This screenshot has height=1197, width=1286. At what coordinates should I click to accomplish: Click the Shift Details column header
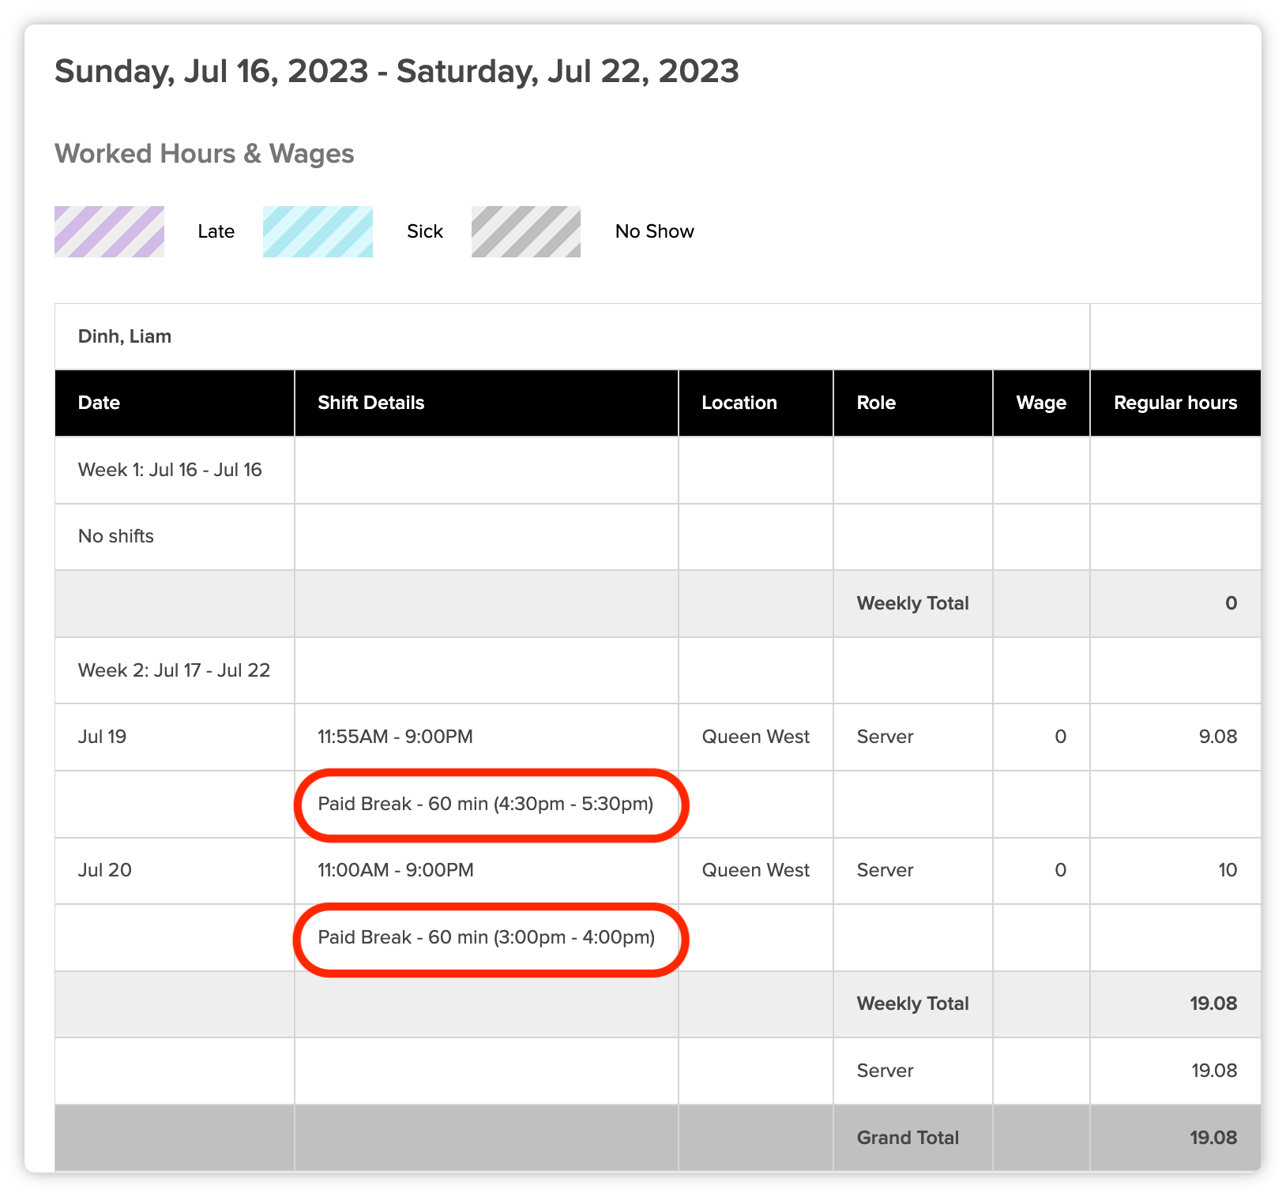point(371,403)
